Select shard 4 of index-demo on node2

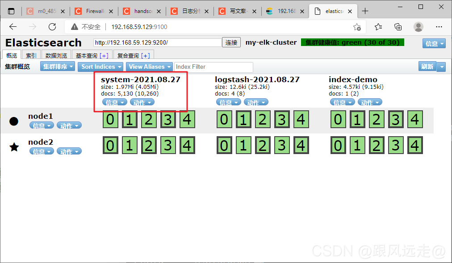[x=415, y=145]
